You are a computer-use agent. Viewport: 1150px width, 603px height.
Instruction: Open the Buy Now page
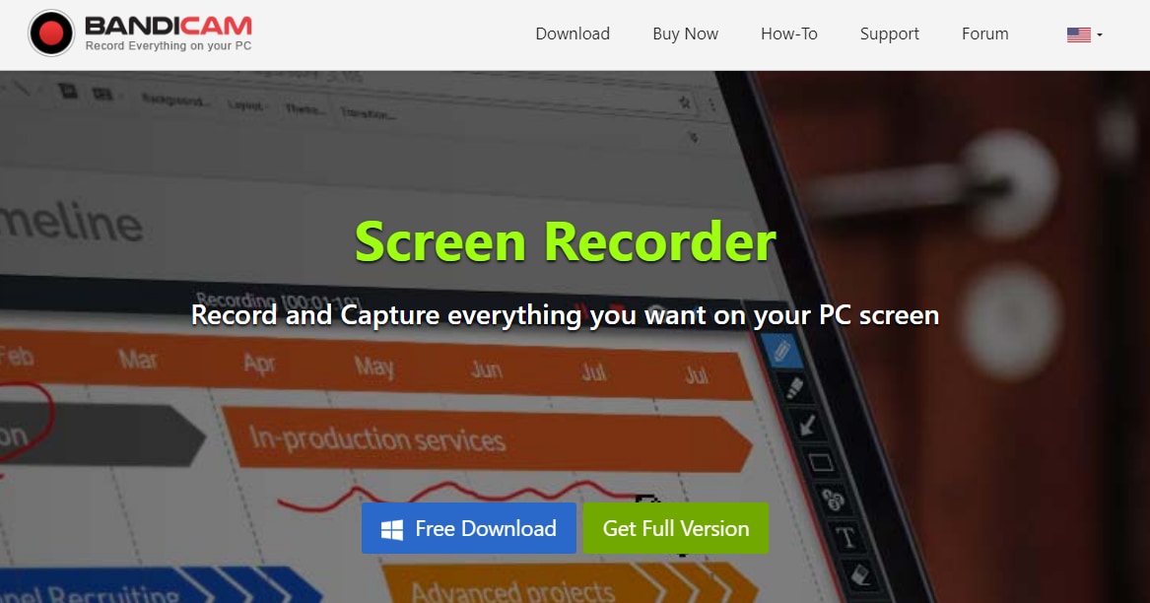point(685,33)
